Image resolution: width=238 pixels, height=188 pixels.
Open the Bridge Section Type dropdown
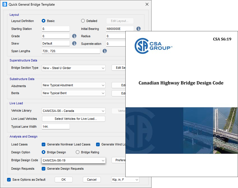point(74,68)
